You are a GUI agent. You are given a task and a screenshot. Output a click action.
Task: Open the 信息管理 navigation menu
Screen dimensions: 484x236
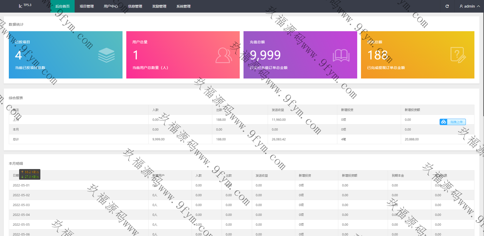coord(135,6)
